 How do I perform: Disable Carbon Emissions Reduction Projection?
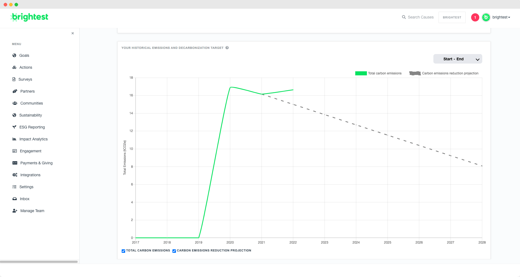tap(174, 251)
